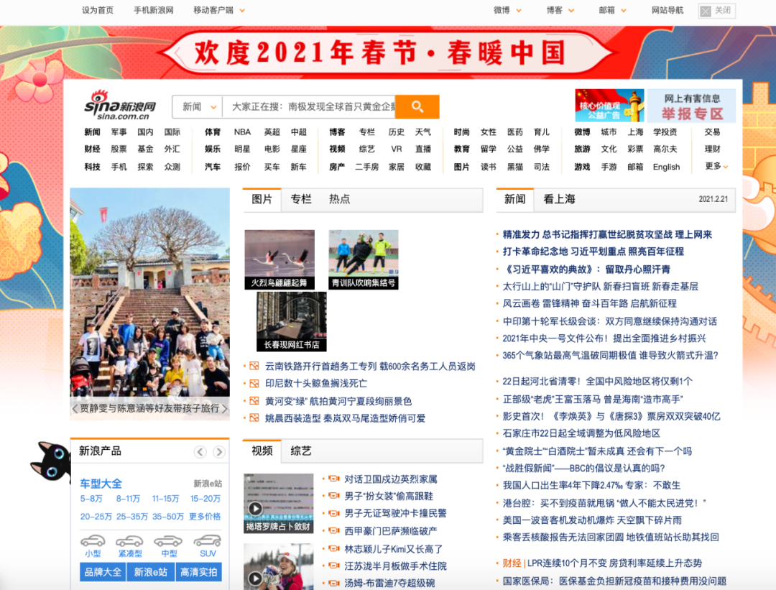Open the 石家庄市22日起全域调整为低风险地区 headline

coord(581,433)
